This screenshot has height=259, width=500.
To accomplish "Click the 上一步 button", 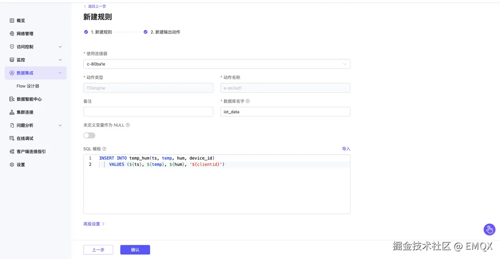I will click(98, 250).
